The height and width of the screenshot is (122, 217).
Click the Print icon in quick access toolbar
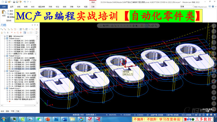pos(15,2)
